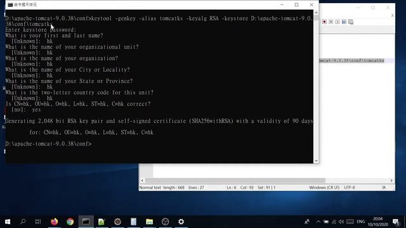Minimize the Command Prompt window

pyautogui.click(x=282, y=4)
